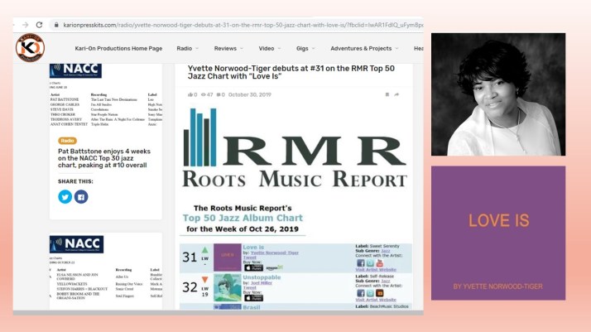Open the Facebook icon in the Unstoppable row
The image size is (591, 332).
(x=361, y=293)
